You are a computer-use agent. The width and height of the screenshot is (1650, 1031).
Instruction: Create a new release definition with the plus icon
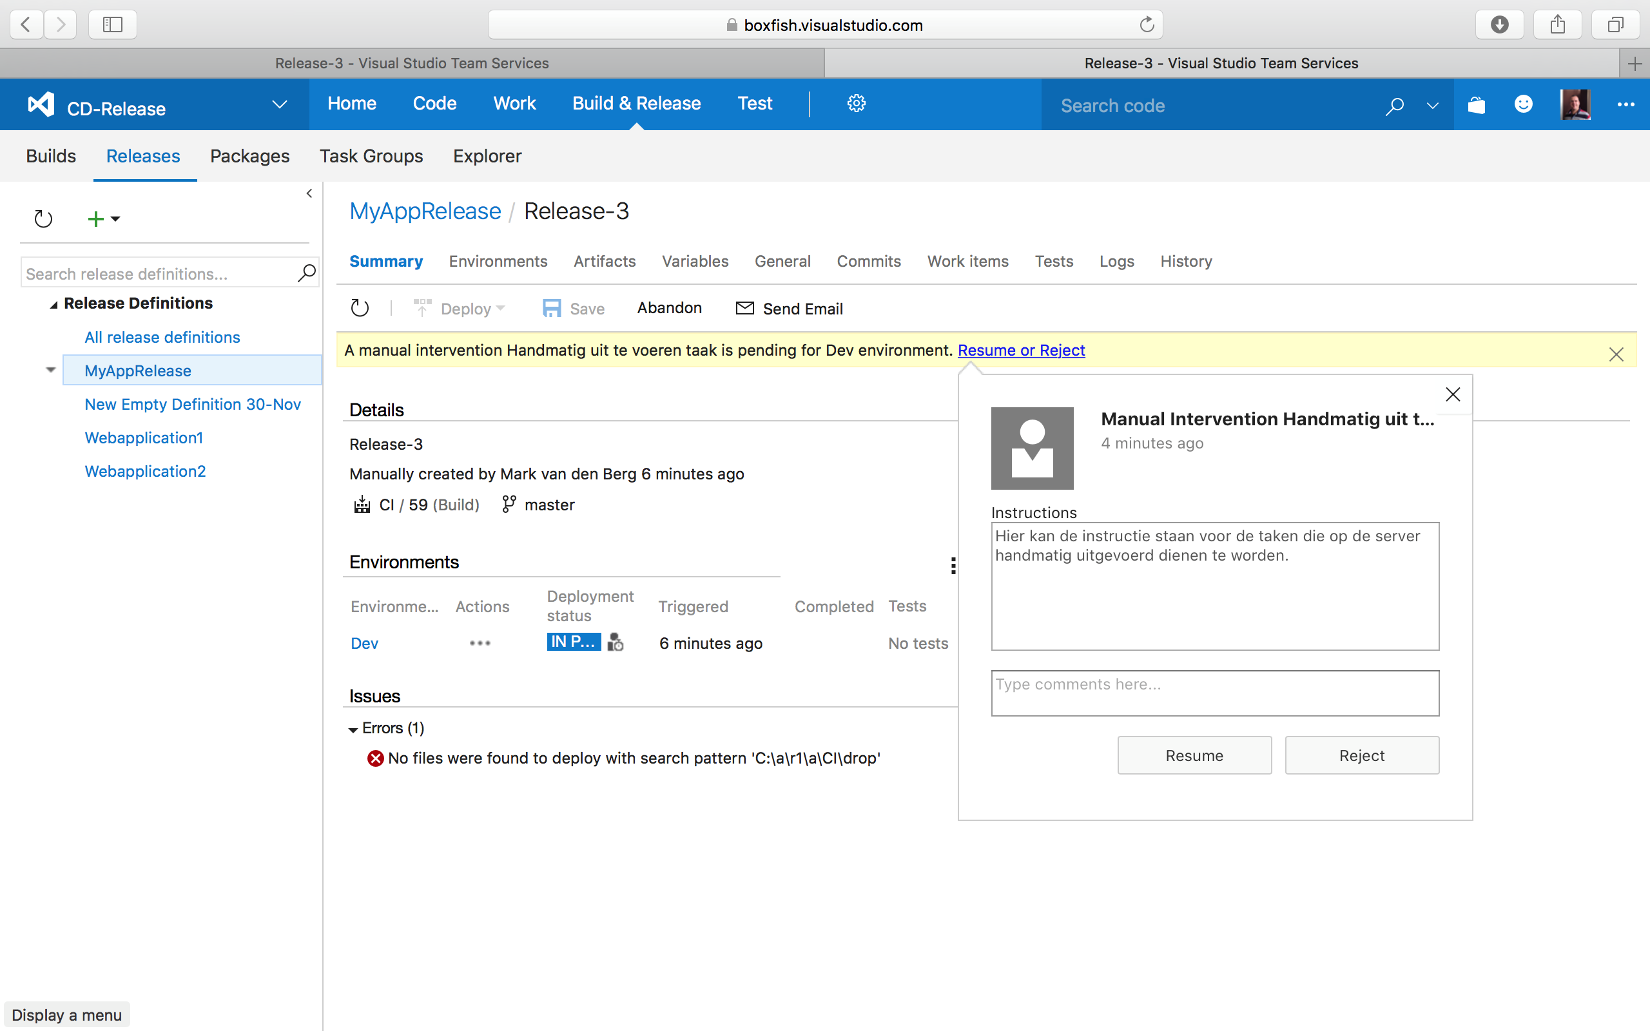click(x=96, y=218)
